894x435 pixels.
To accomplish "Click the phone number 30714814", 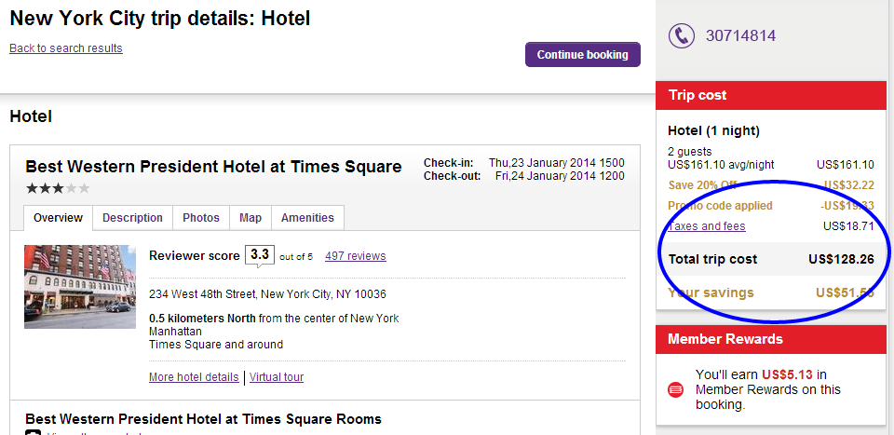I will coord(740,36).
